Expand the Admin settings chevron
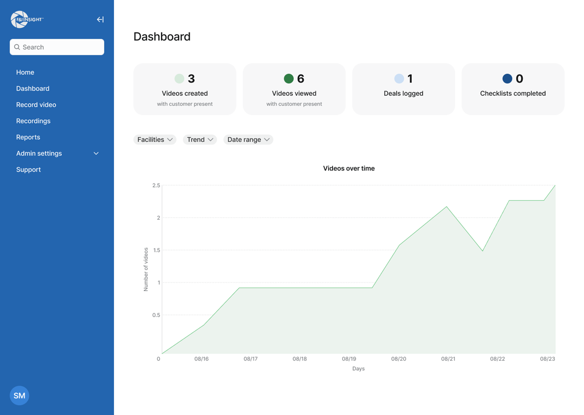The image size is (584, 415). (x=96, y=153)
